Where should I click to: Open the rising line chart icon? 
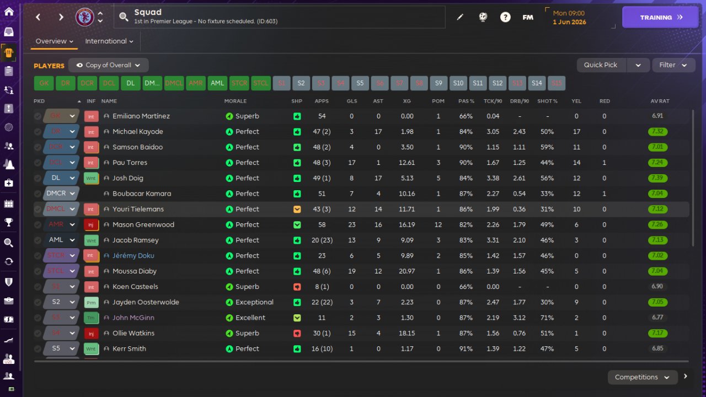[x=9, y=340]
